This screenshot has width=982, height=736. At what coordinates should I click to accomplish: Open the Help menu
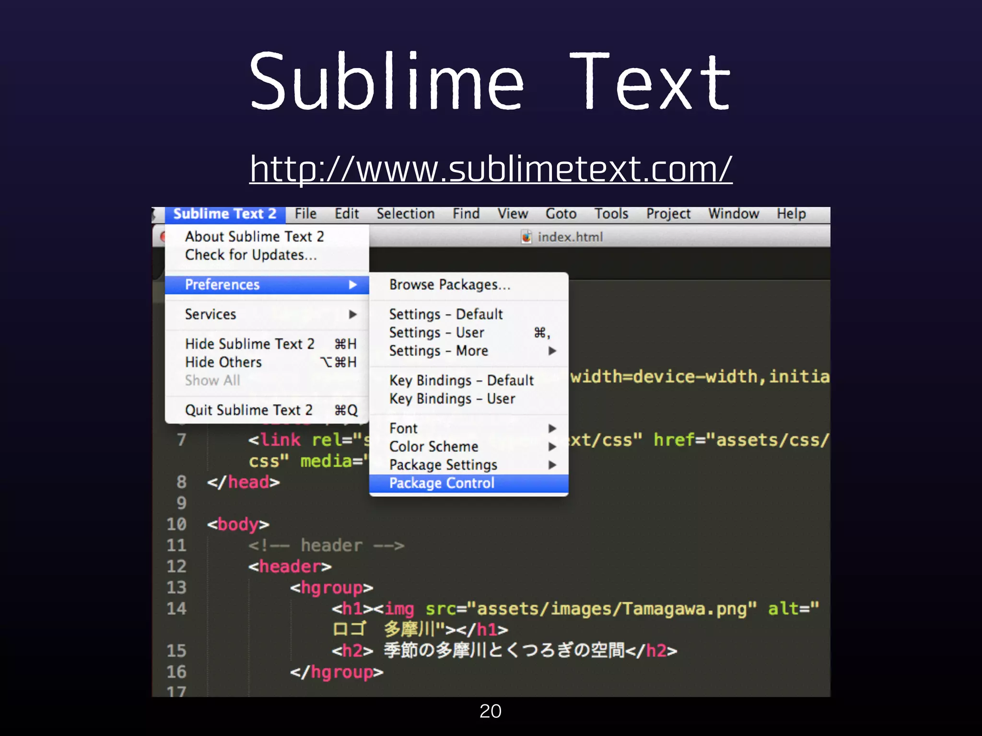(x=791, y=214)
